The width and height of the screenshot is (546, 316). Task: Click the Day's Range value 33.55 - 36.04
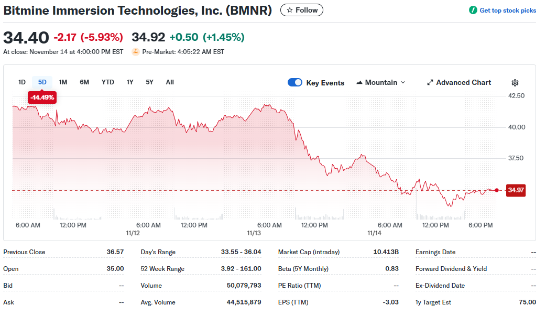click(x=241, y=252)
